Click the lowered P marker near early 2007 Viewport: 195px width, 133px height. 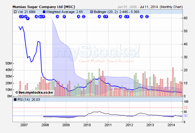[x=28, y=18]
